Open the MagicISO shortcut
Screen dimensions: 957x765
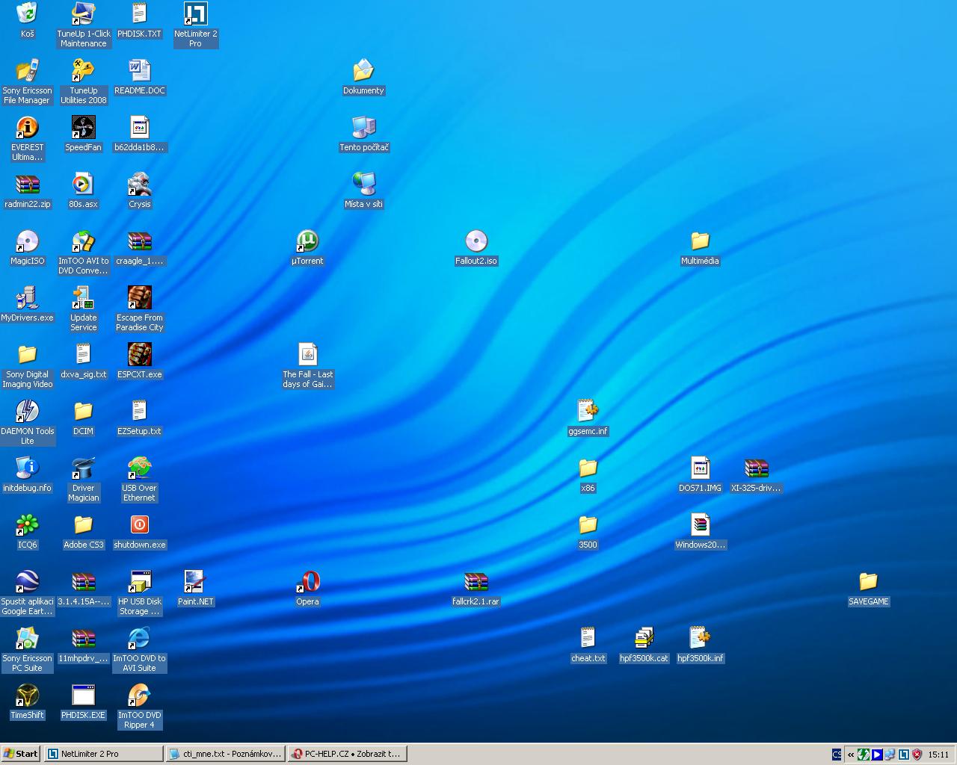coord(27,241)
